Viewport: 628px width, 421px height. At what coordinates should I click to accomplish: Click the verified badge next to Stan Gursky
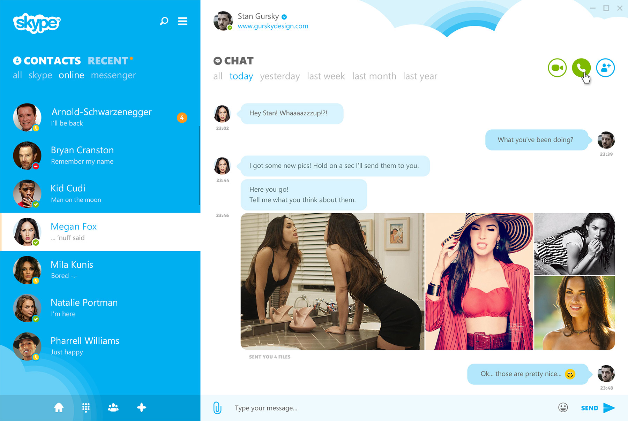click(284, 17)
